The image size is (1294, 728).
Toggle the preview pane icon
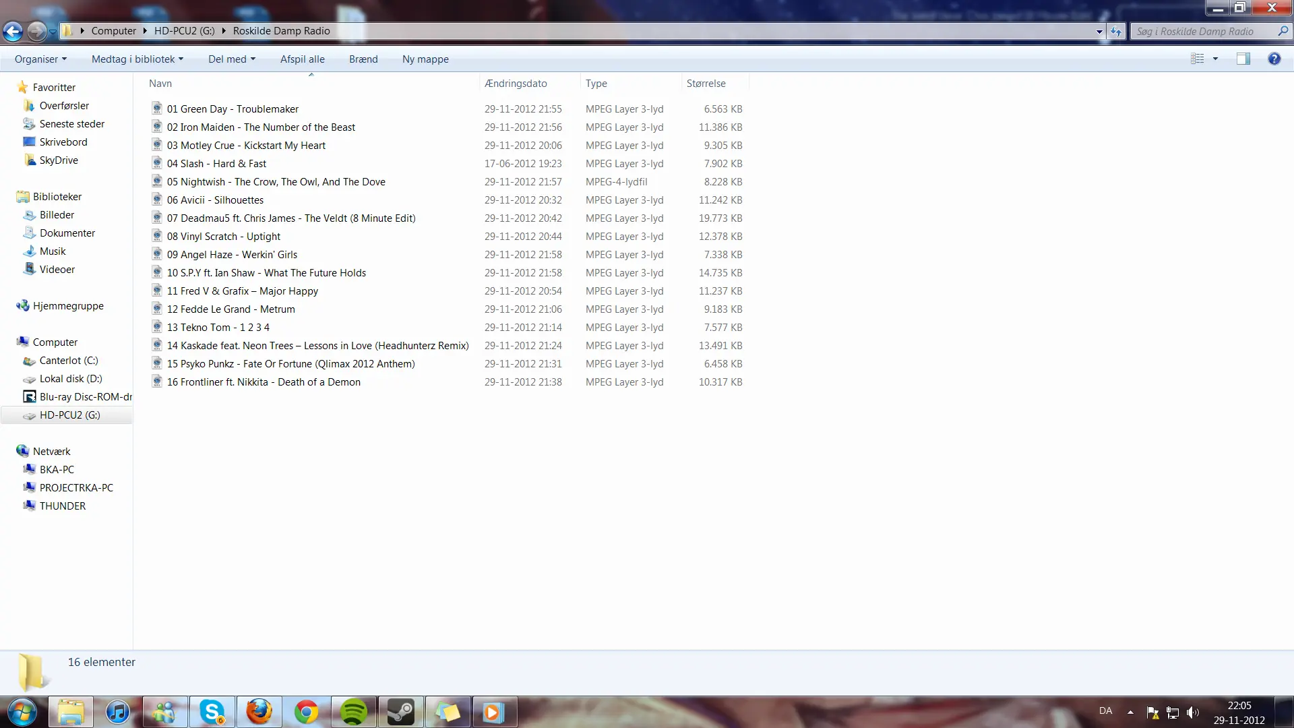click(1243, 59)
